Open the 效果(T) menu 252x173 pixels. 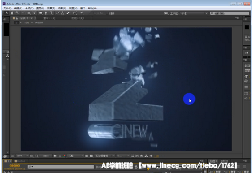[51, 8]
